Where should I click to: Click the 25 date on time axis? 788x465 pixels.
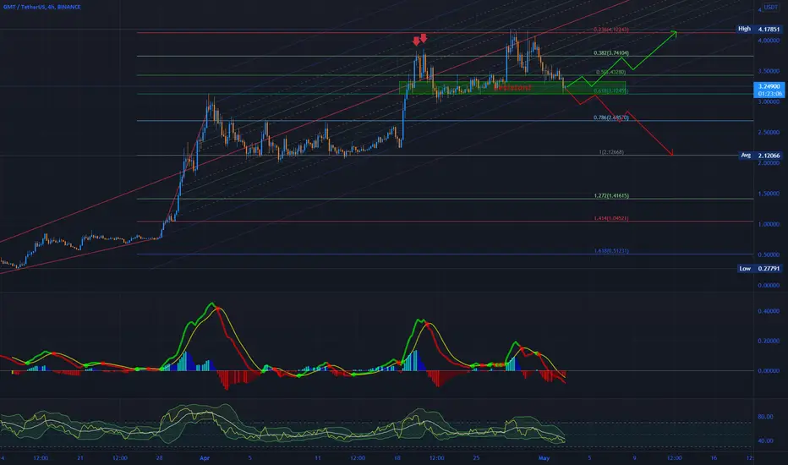(x=476, y=458)
